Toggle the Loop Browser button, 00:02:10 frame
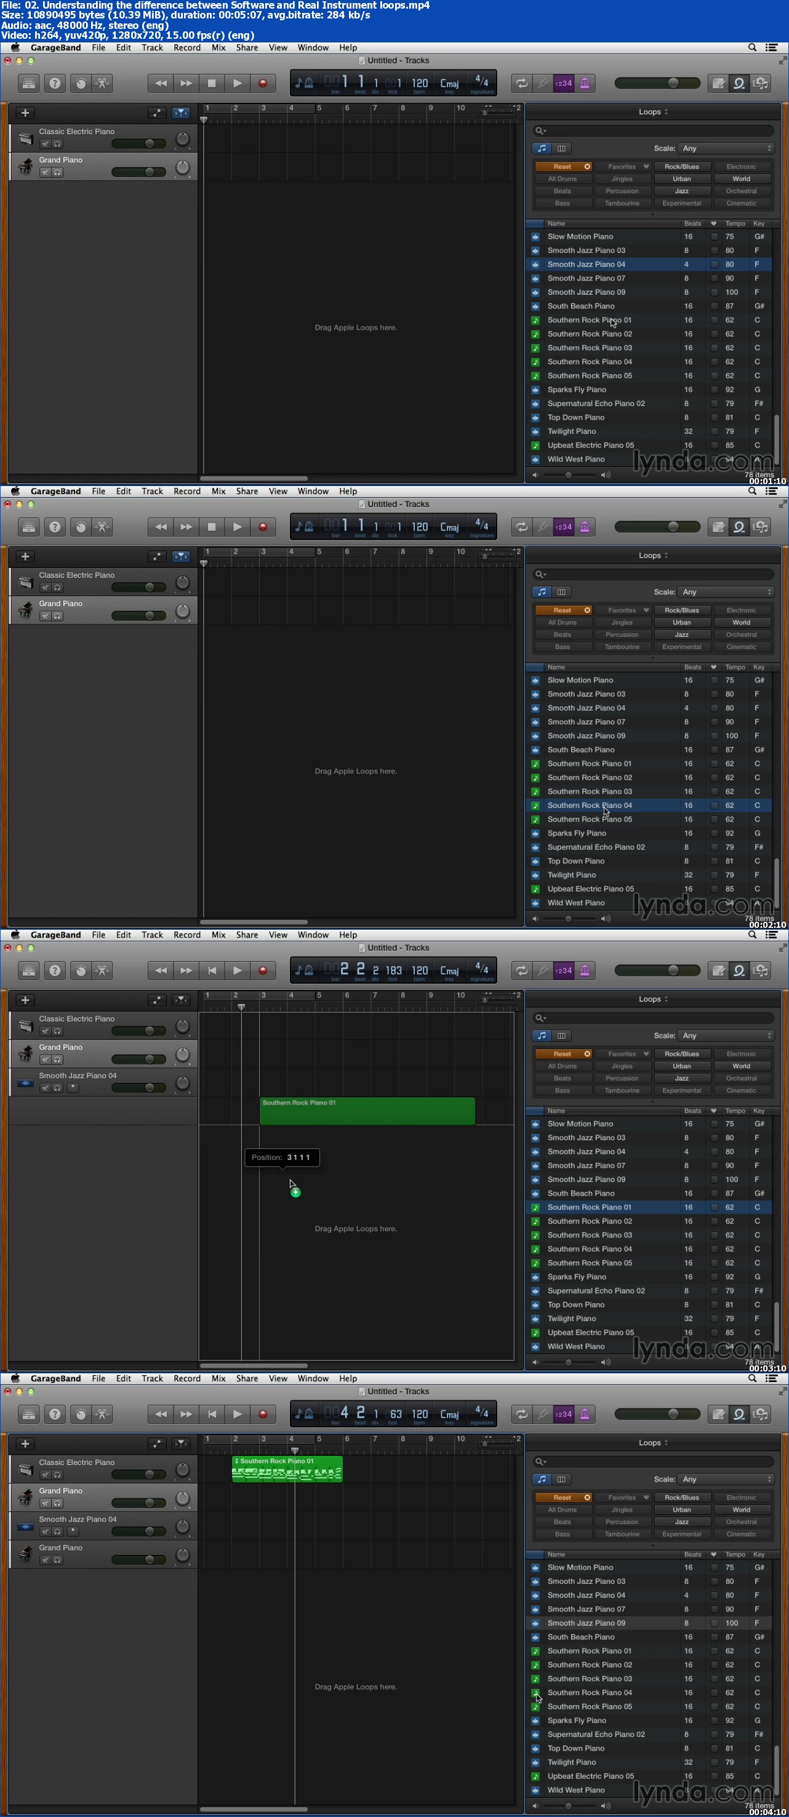The image size is (789, 1817). 739,527
